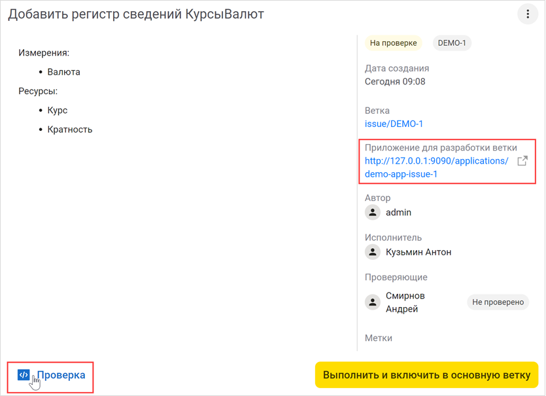Collapse the Ресурсы list
The image size is (546, 396).
pyautogui.click(x=36, y=91)
